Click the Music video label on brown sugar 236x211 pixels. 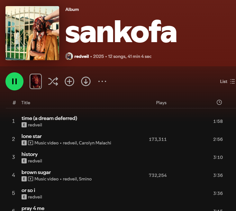[x=47, y=179]
